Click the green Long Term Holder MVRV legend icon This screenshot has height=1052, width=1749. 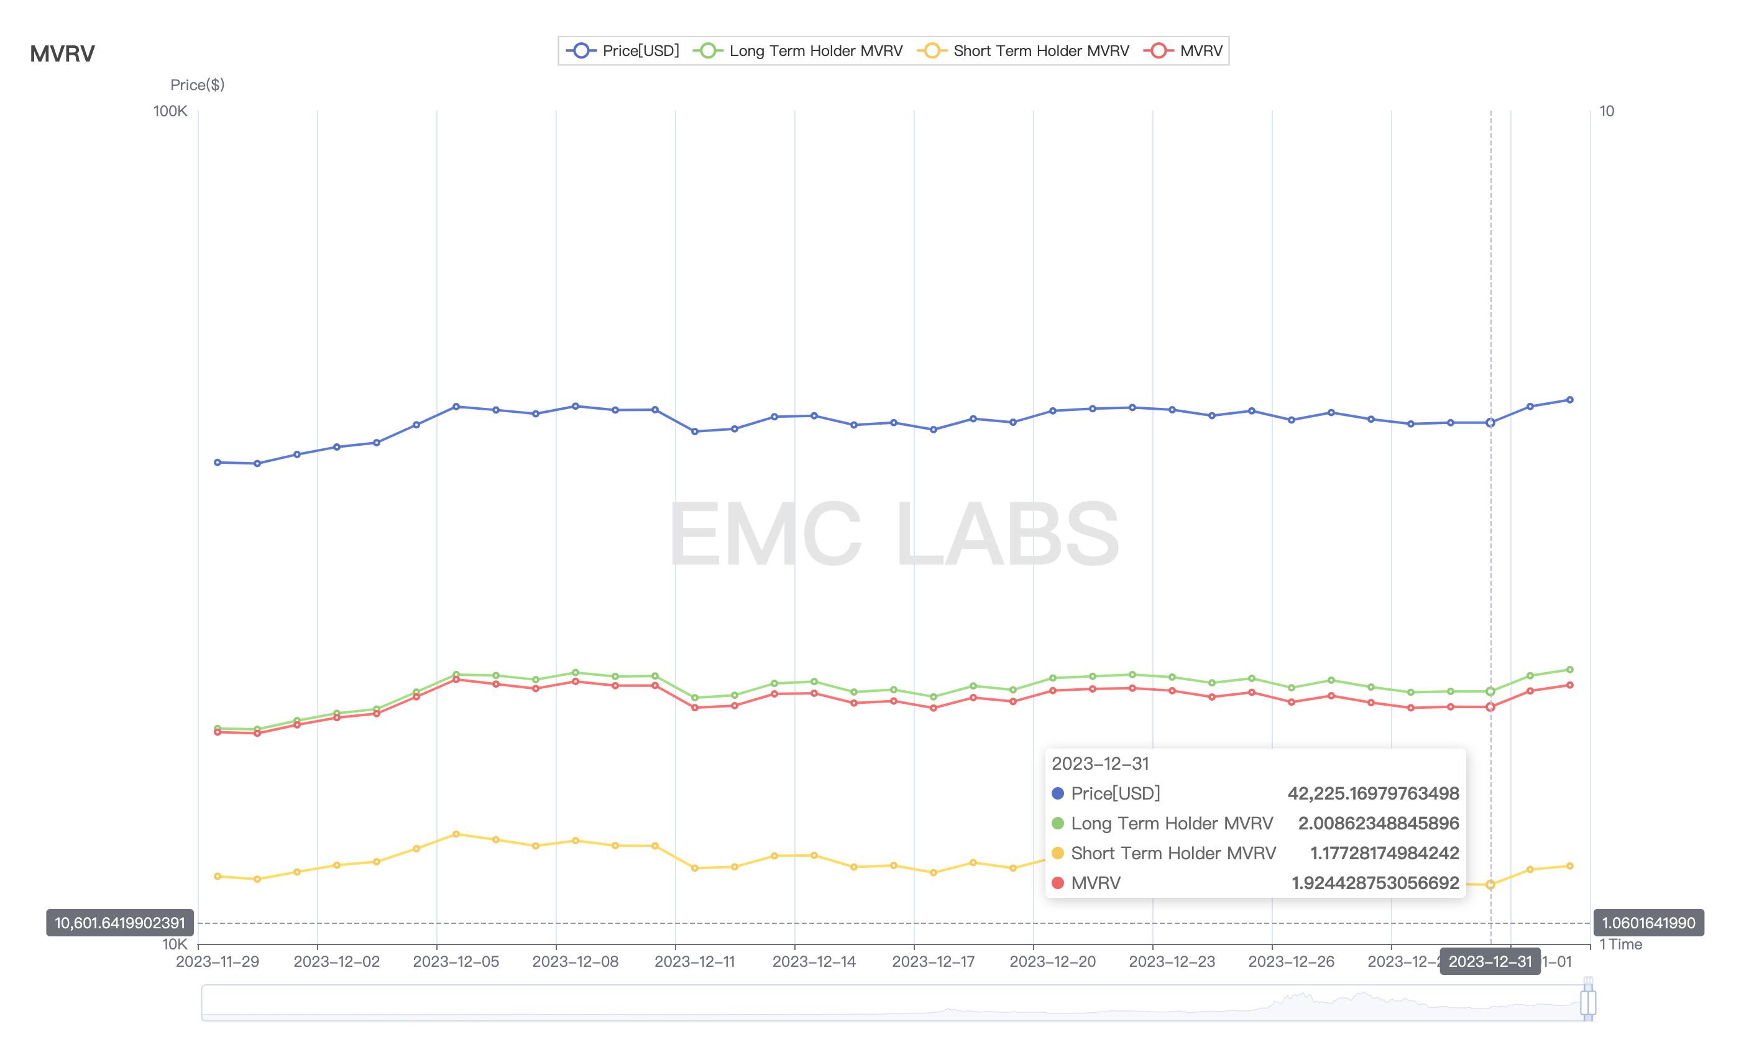(707, 50)
